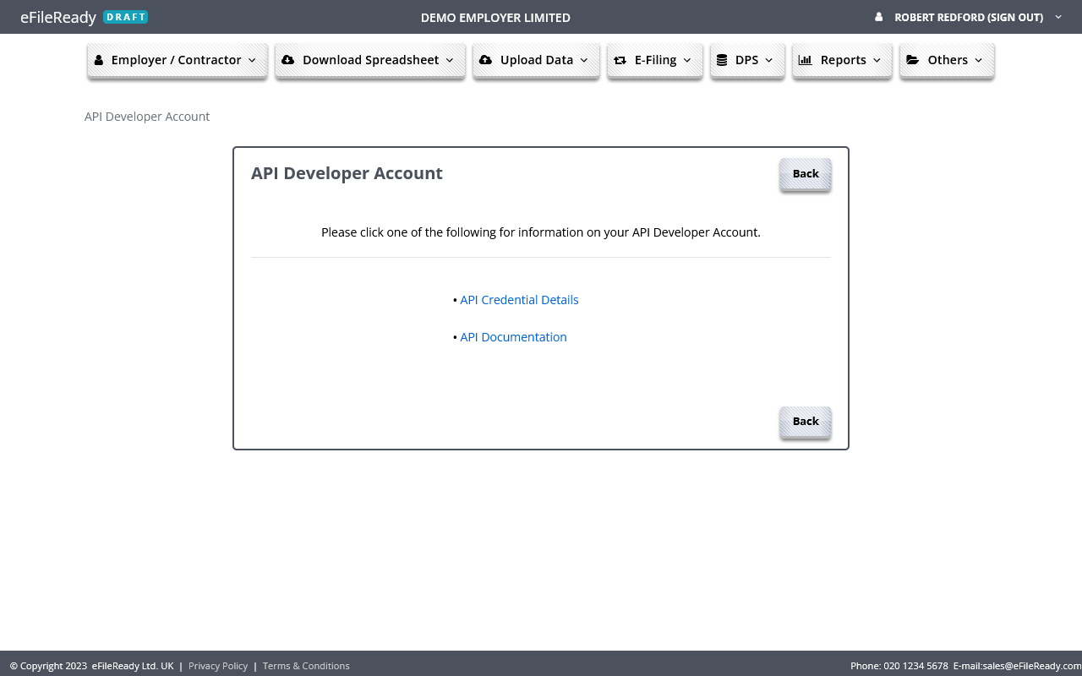The image size is (1082, 676).
Task: Expand the Upload Data chevron
Action: click(x=584, y=61)
